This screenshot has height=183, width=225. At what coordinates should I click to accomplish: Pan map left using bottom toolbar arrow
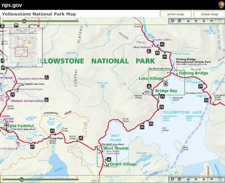pos(188,179)
